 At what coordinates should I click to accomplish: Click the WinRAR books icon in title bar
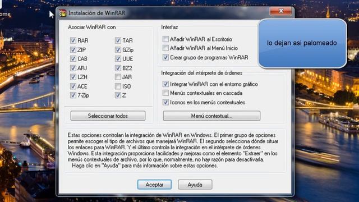click(62, 13)
